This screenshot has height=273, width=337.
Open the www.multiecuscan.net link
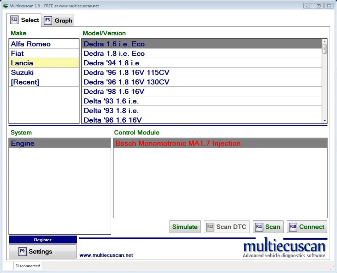pos(106,255)
